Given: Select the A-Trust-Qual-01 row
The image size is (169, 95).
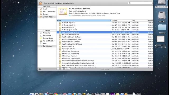Looking at the screenshot, I should 105,27.
